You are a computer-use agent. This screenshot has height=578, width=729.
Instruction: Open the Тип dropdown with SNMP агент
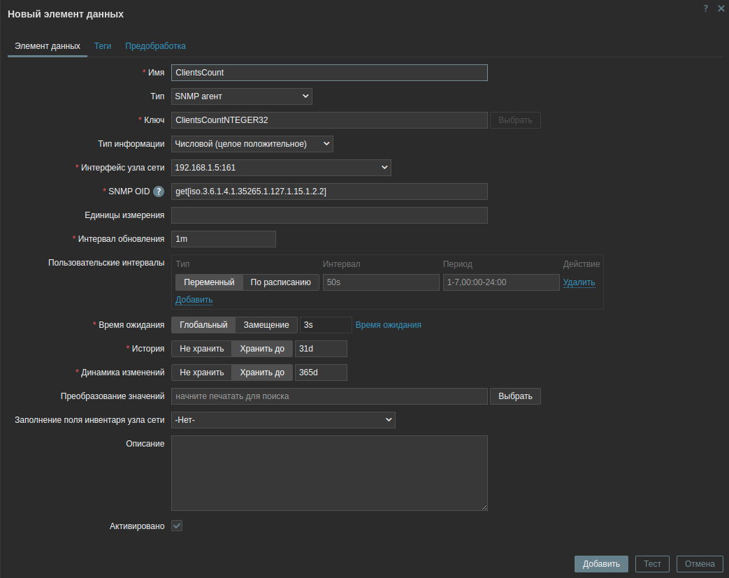tap(241, 96)
